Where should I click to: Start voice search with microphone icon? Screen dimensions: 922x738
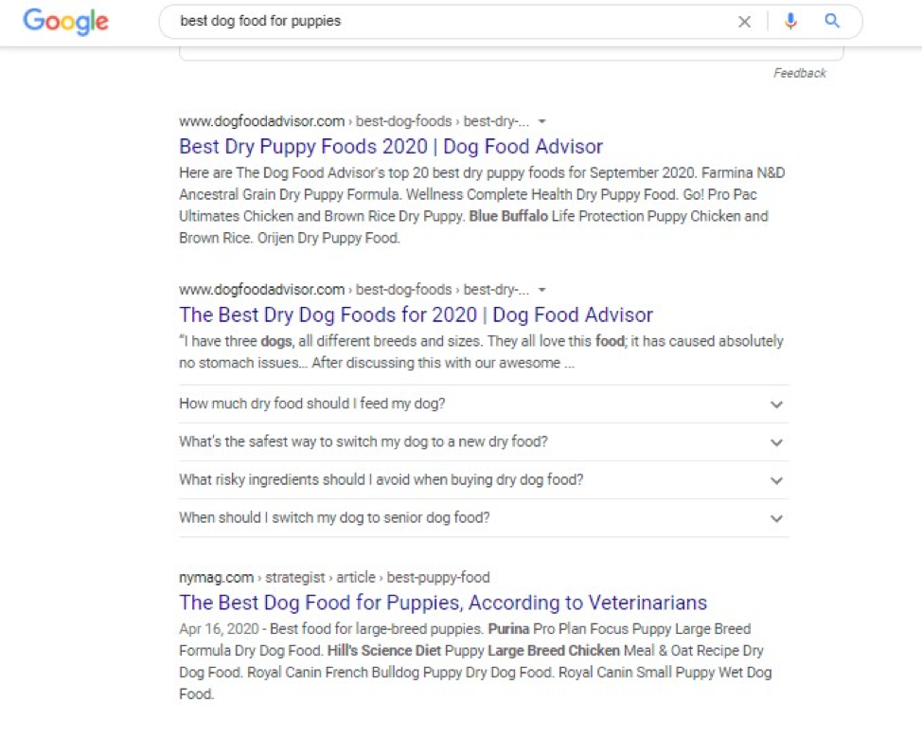click(790, 22)
